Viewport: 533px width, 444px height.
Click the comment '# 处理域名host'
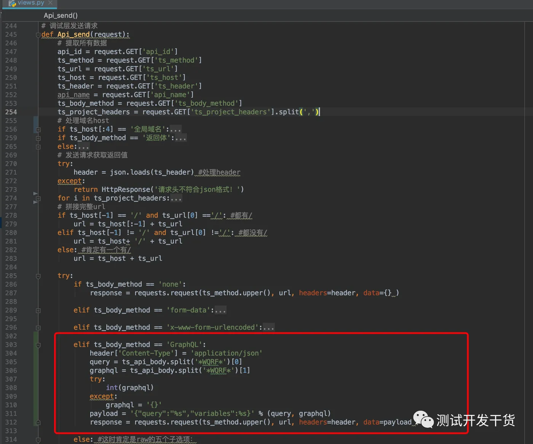(x=83, y=121)
